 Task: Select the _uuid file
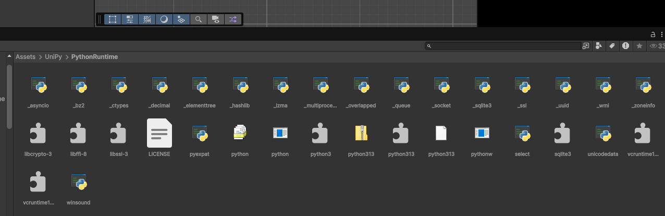tap(562, 93)
